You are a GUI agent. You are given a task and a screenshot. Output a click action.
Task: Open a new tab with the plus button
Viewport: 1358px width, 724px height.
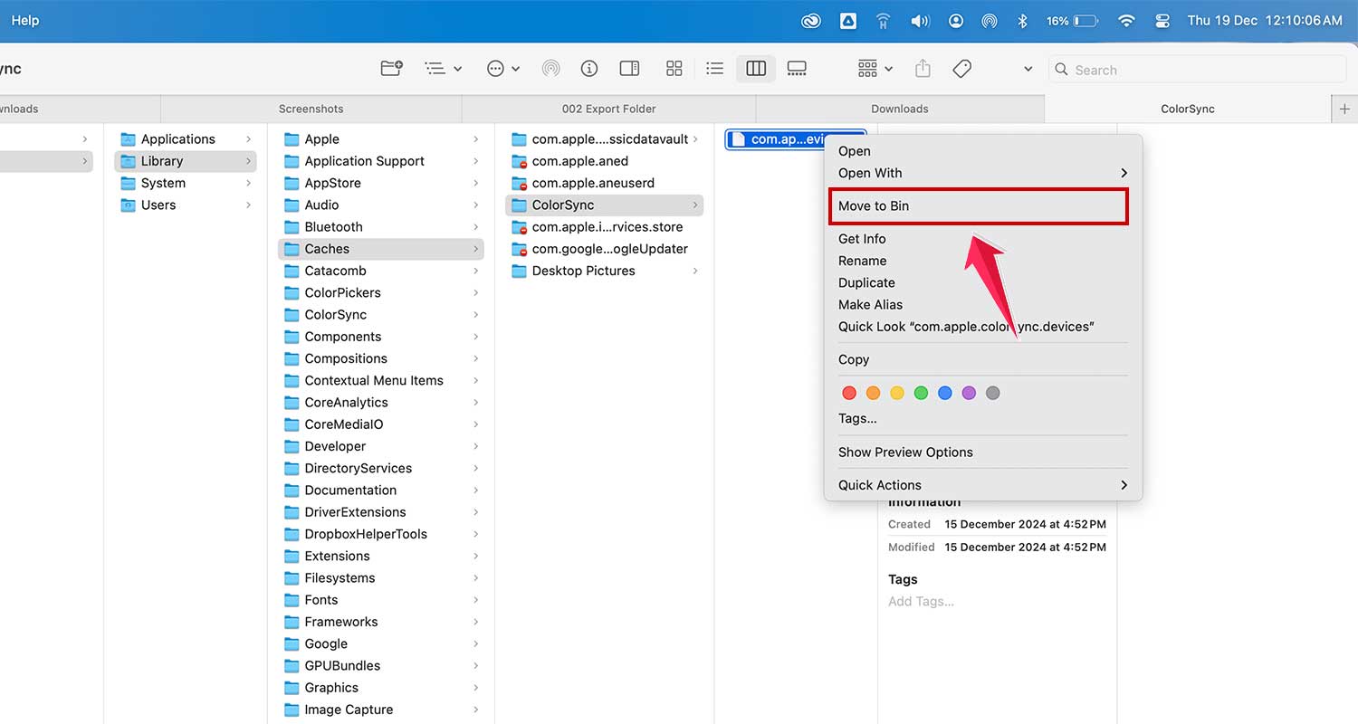tap(1344, 109)
